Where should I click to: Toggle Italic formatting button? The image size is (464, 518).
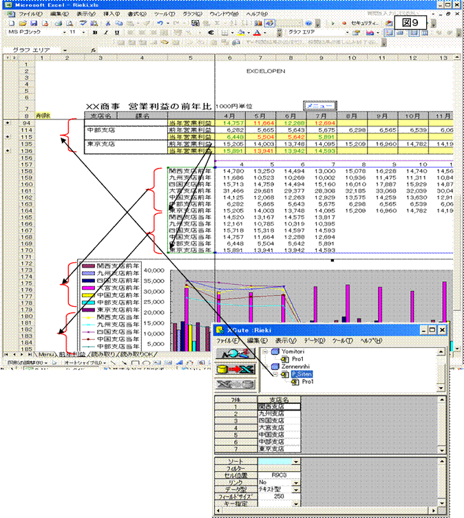106,32
